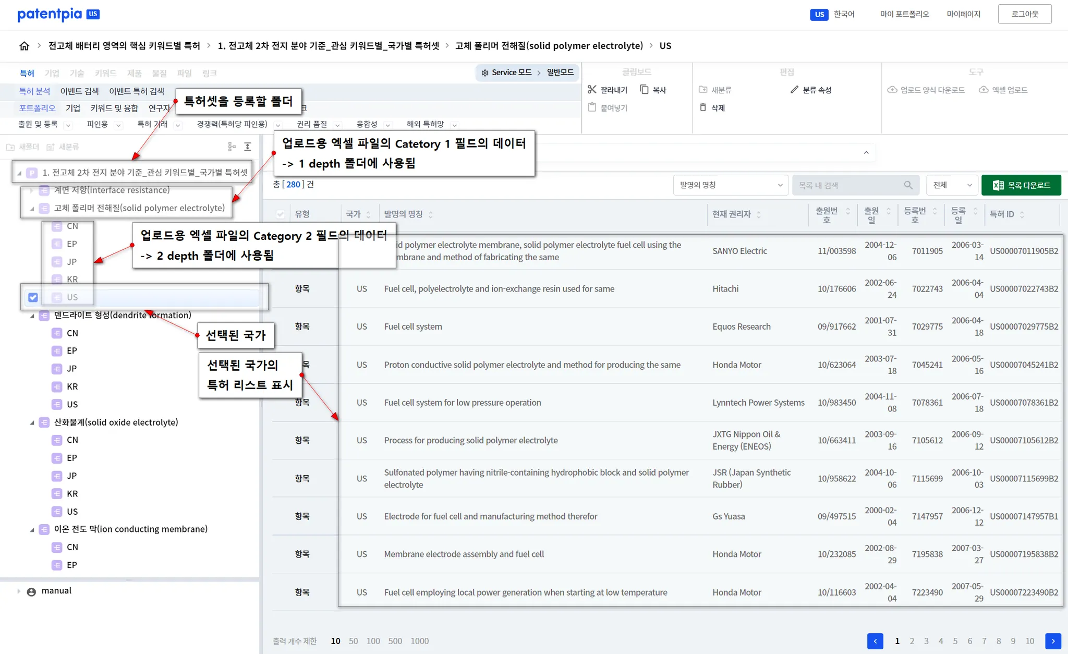Expand the manual user tree node
Image resolution: width=1068 pixels, height=654 pixels.
[19, 591]
